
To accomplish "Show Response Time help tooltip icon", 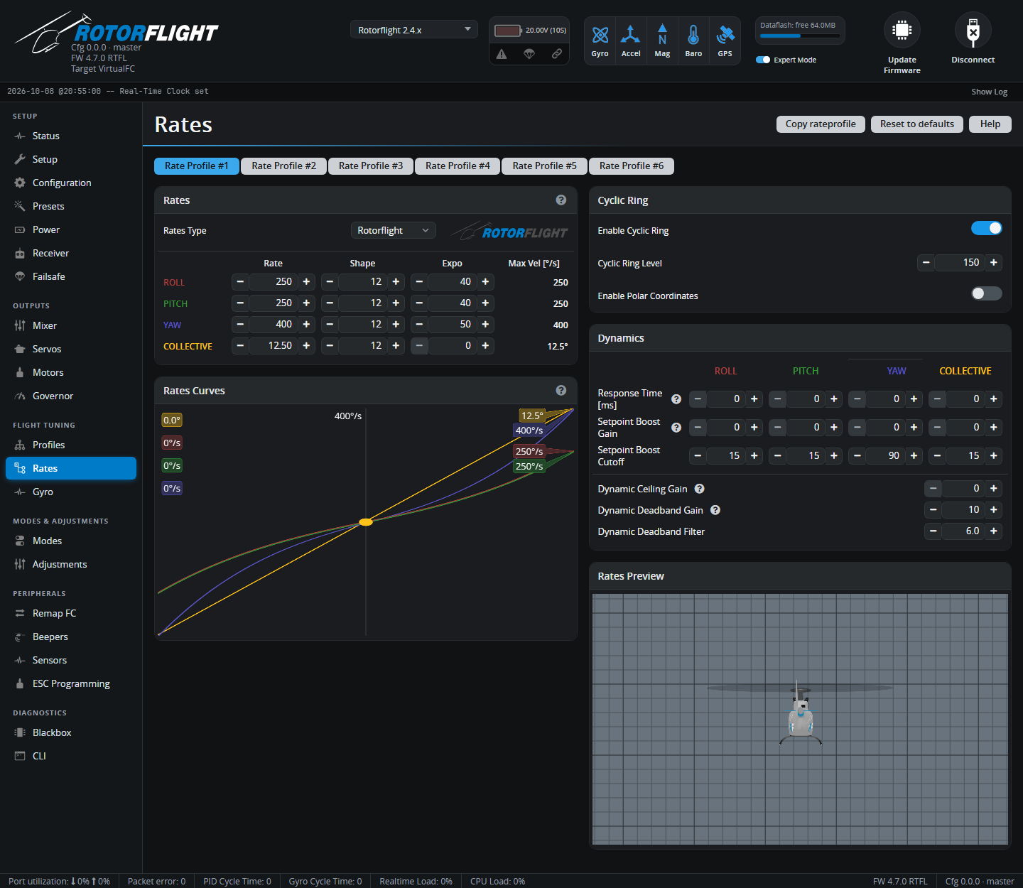I will point(676,399).
